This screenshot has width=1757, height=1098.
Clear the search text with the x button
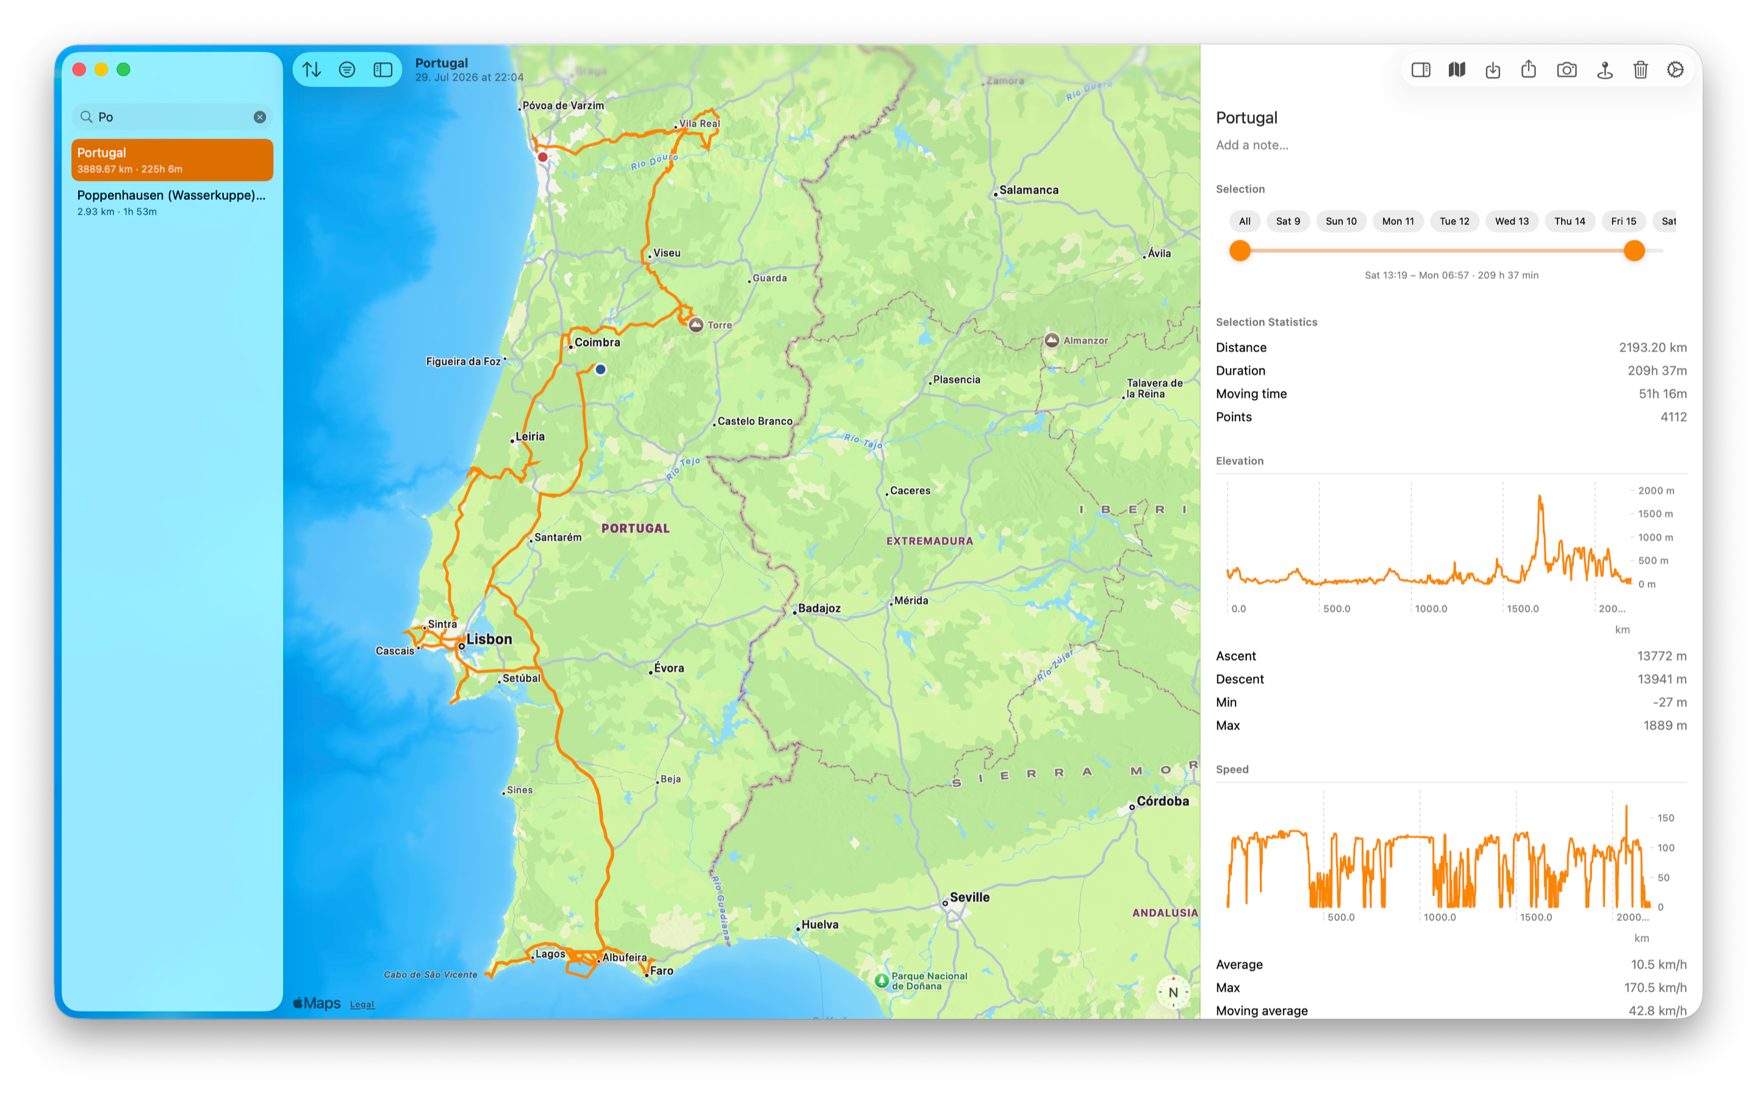[260, 117]
